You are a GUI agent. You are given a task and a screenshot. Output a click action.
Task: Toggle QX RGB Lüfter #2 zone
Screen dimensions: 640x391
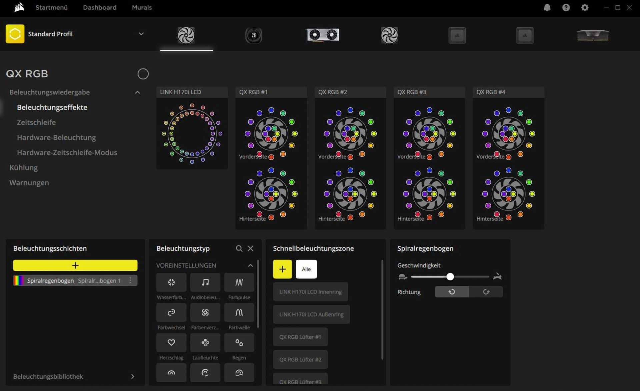point(300,360)
